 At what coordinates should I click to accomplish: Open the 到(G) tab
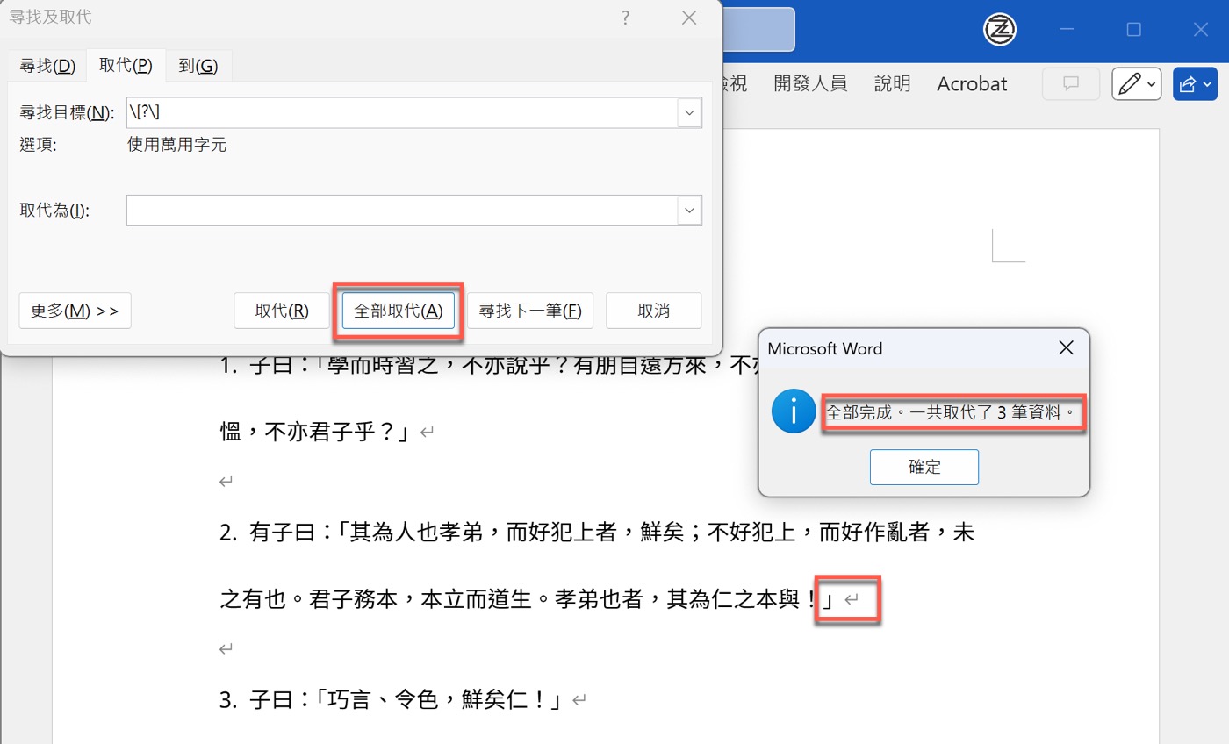198,66
